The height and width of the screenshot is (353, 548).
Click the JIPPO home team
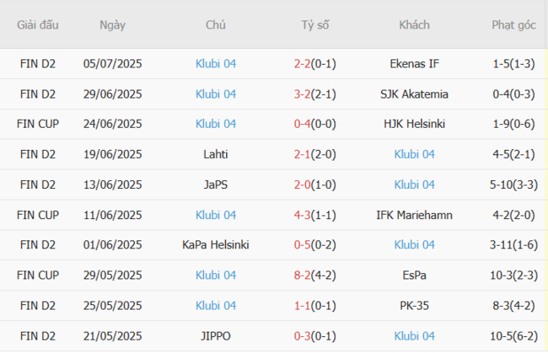(216, 336)
